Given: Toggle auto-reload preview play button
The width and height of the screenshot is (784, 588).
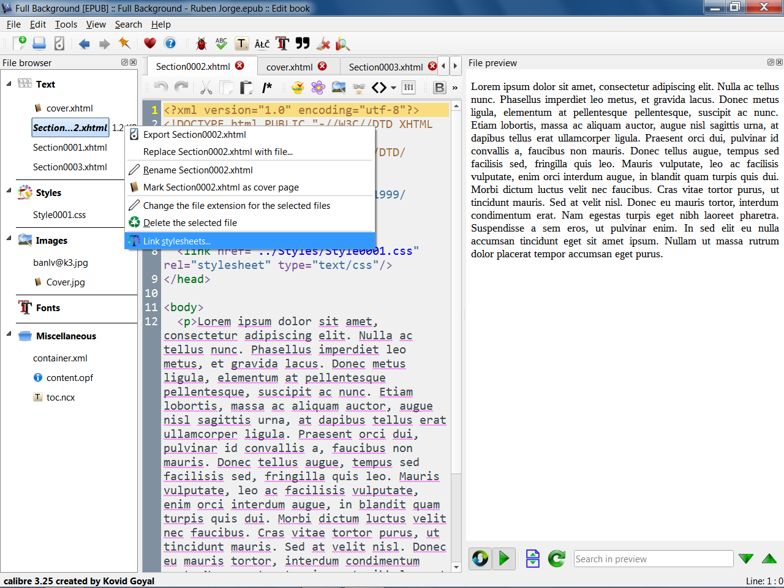Looking at the screenshot, I should tap(504, 559).
